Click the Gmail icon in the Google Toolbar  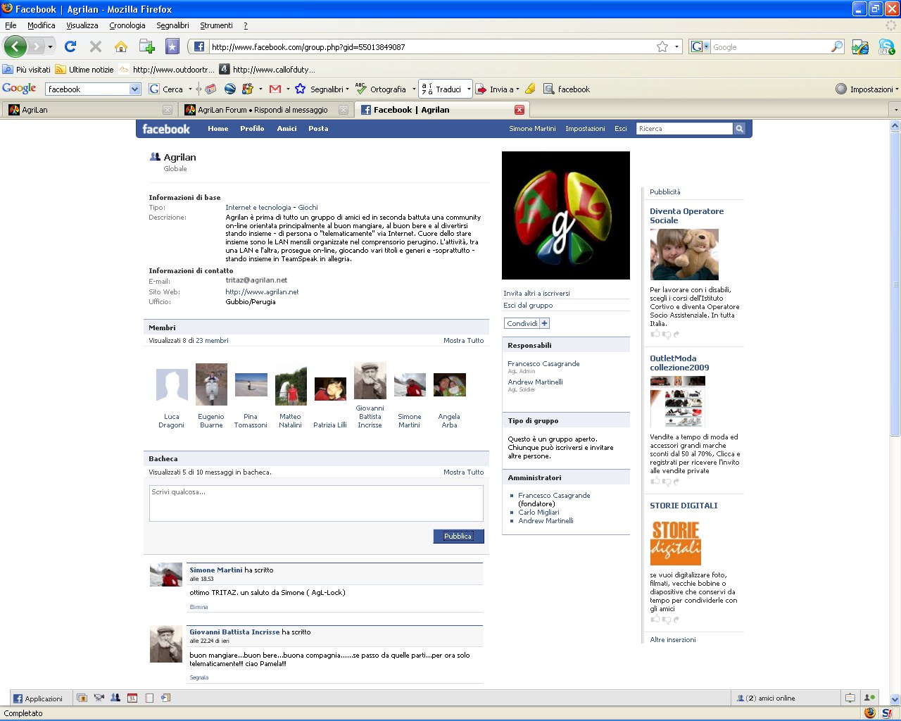[275, 89]
